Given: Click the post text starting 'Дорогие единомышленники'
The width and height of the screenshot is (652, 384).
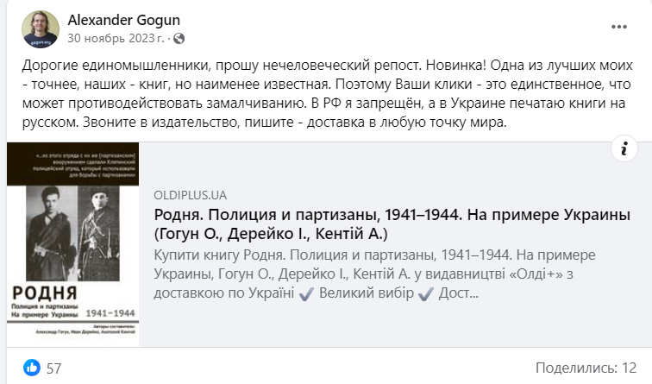Looking at the screenshot, I should [327, 93].
